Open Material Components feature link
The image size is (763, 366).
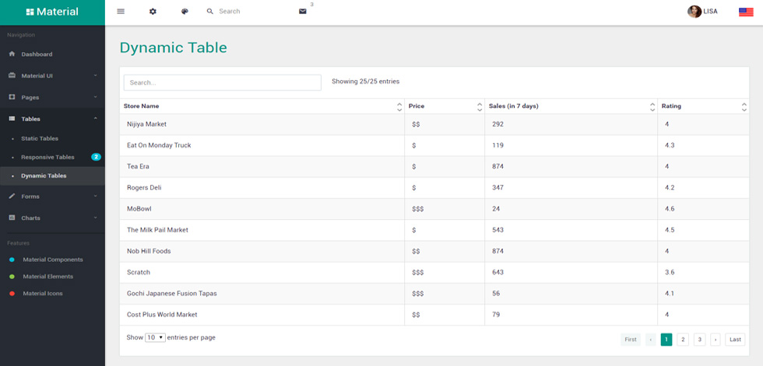(53, 260)
